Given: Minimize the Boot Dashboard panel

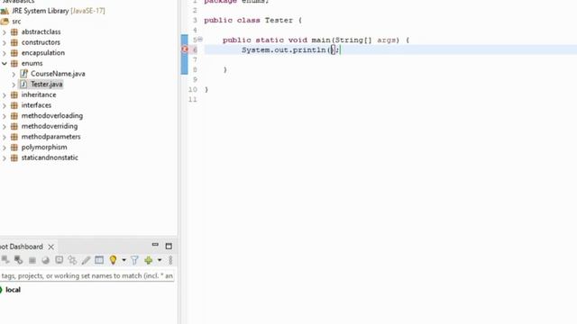Looking at the screenshot, I should tap(155, 245).
